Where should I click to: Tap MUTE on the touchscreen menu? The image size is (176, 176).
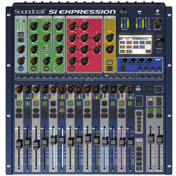pos(148,43)
